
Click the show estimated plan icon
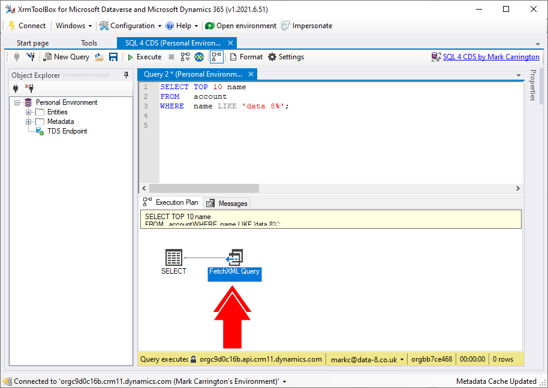(x=185, y=57)
